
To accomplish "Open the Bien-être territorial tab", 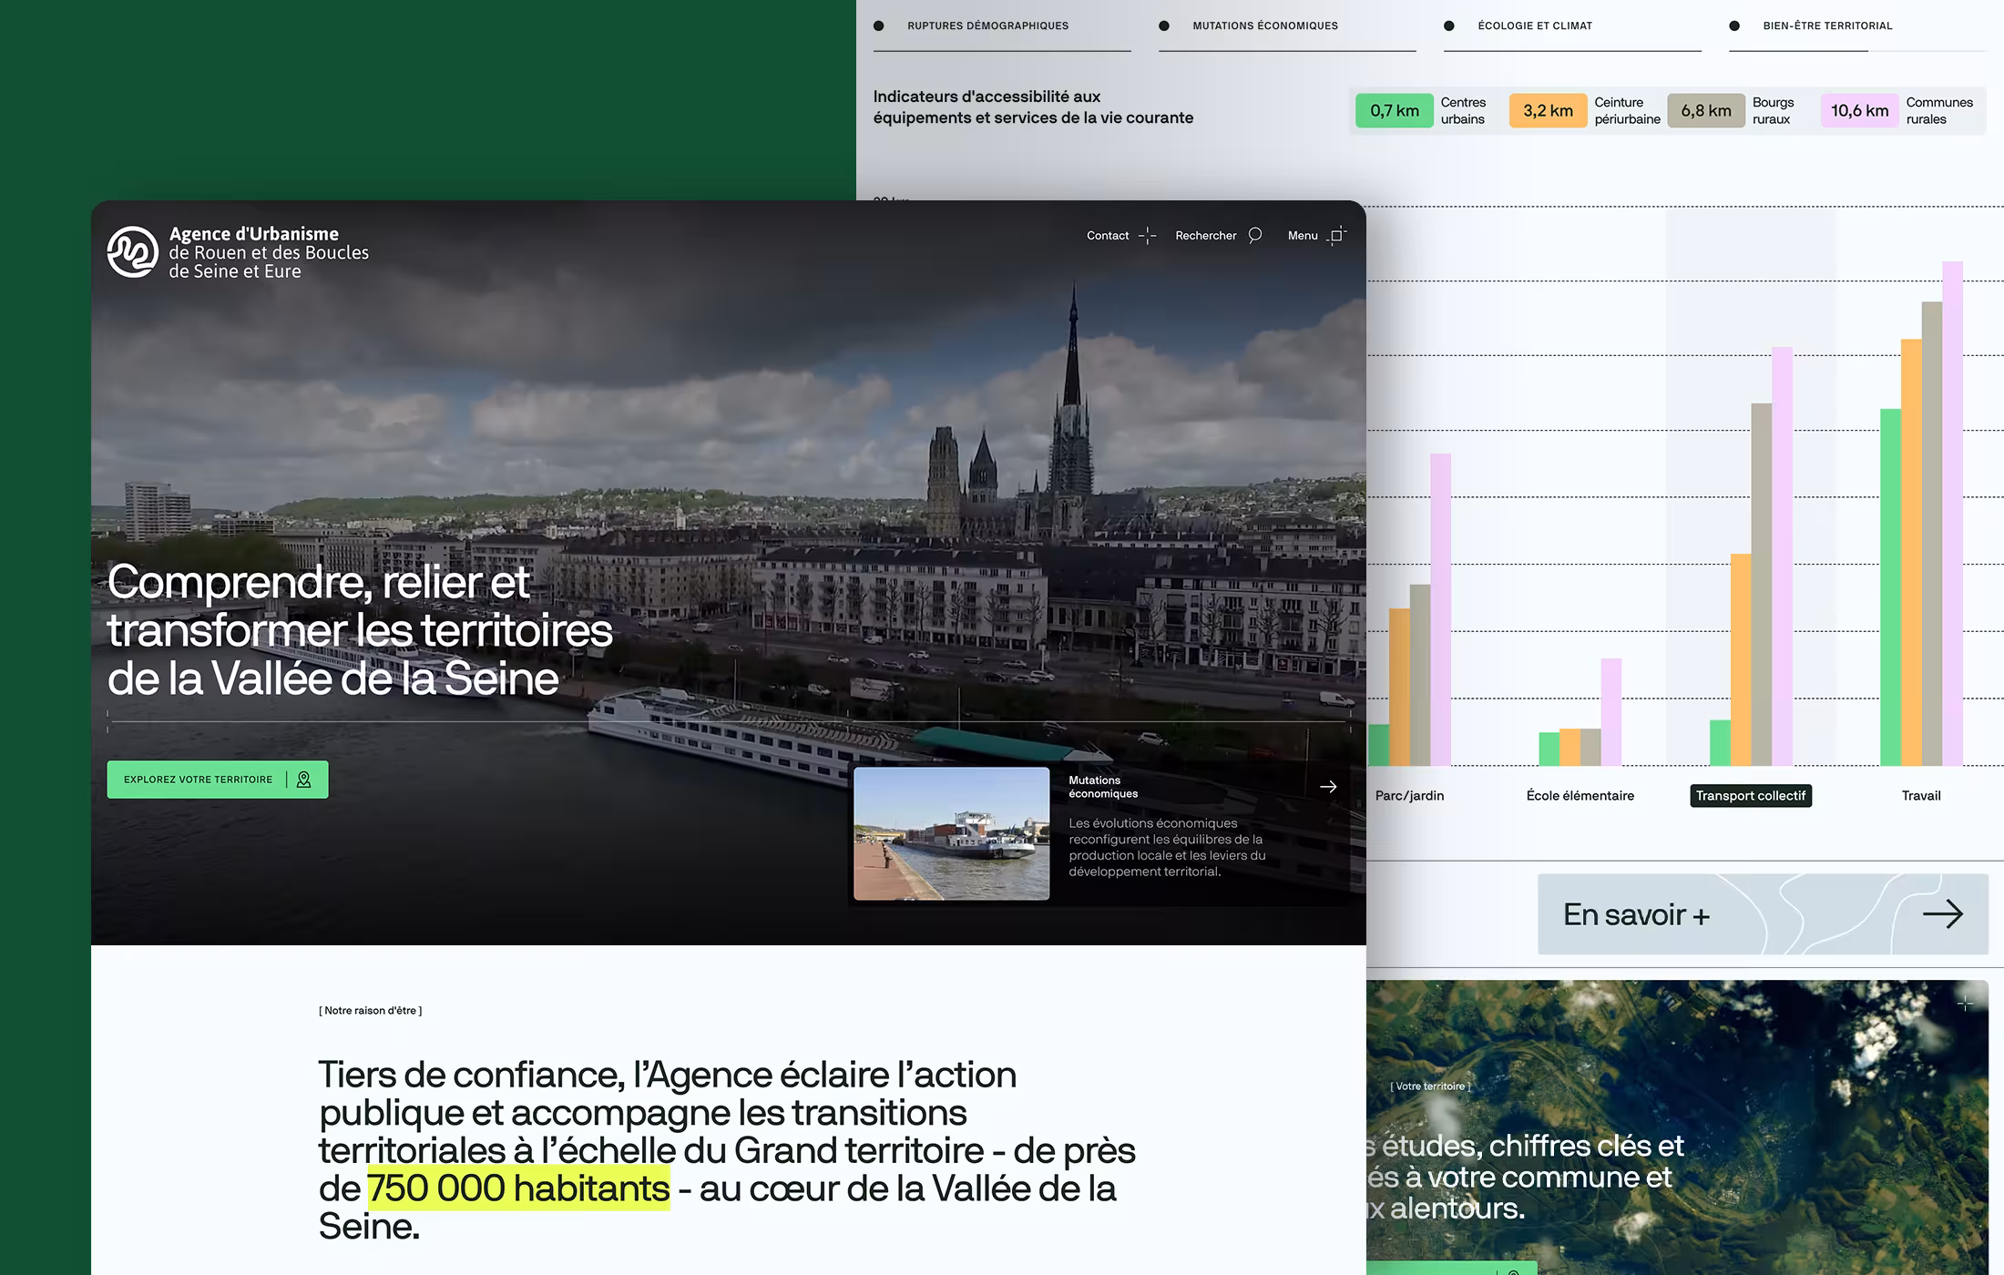I will pyautogui.click(x=1826, y=25).
